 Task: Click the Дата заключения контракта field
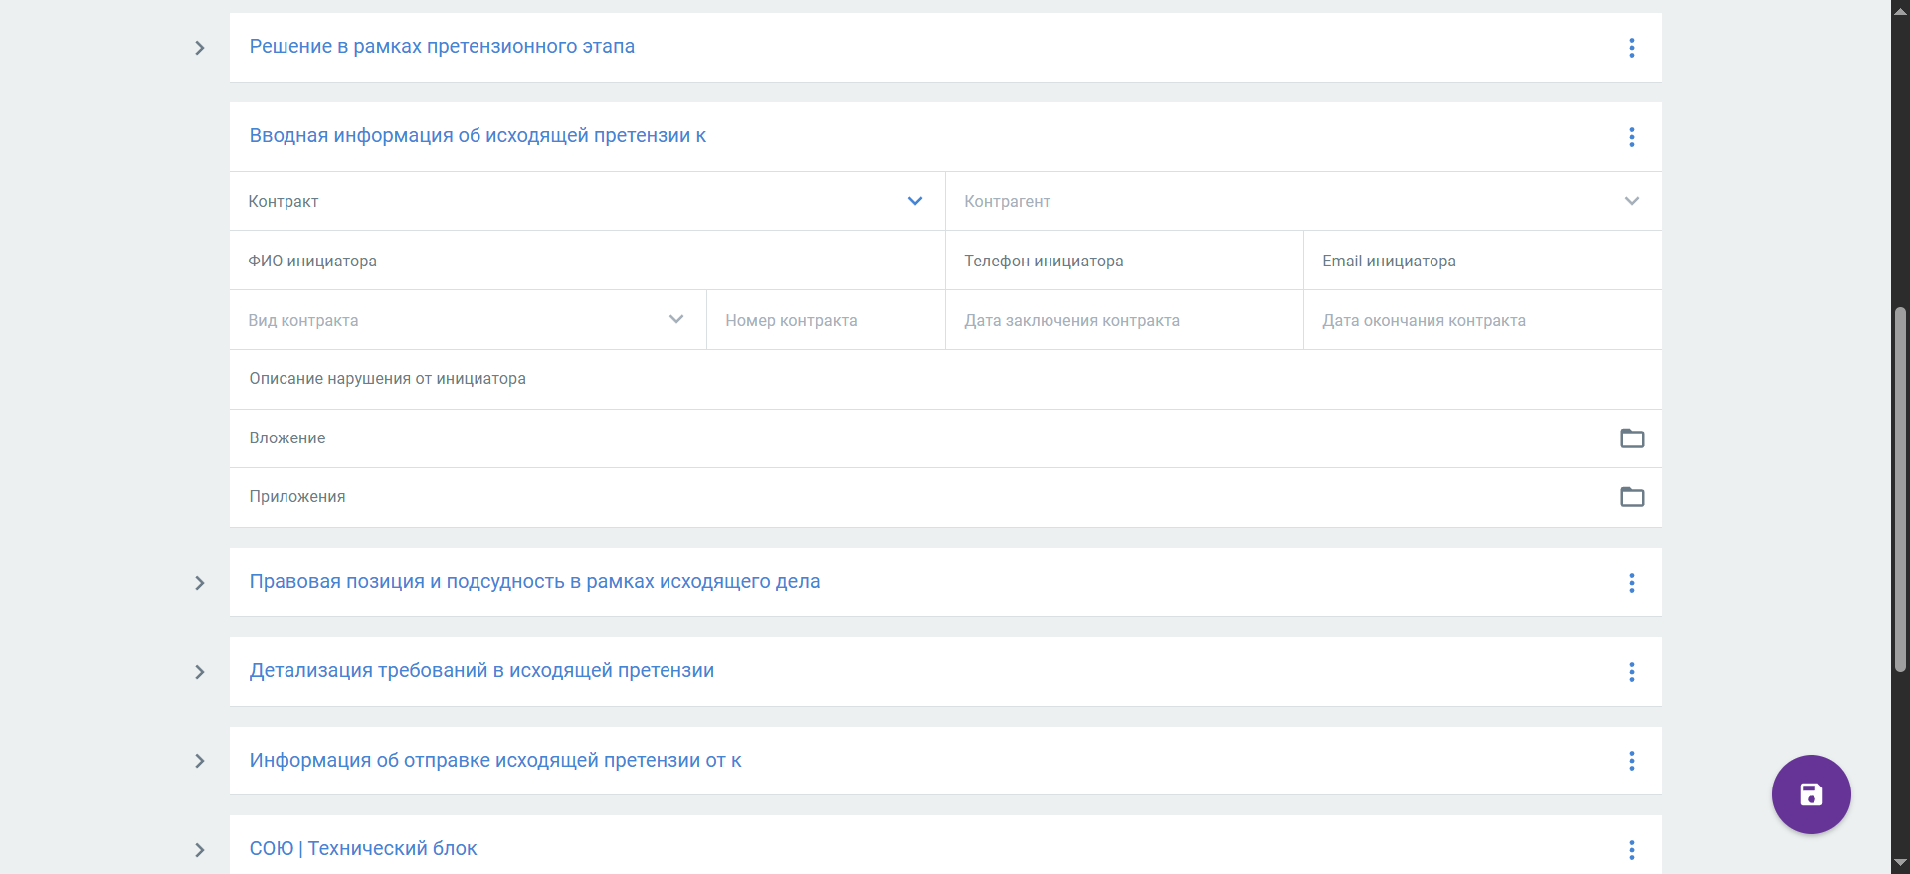coord(1124,320)
